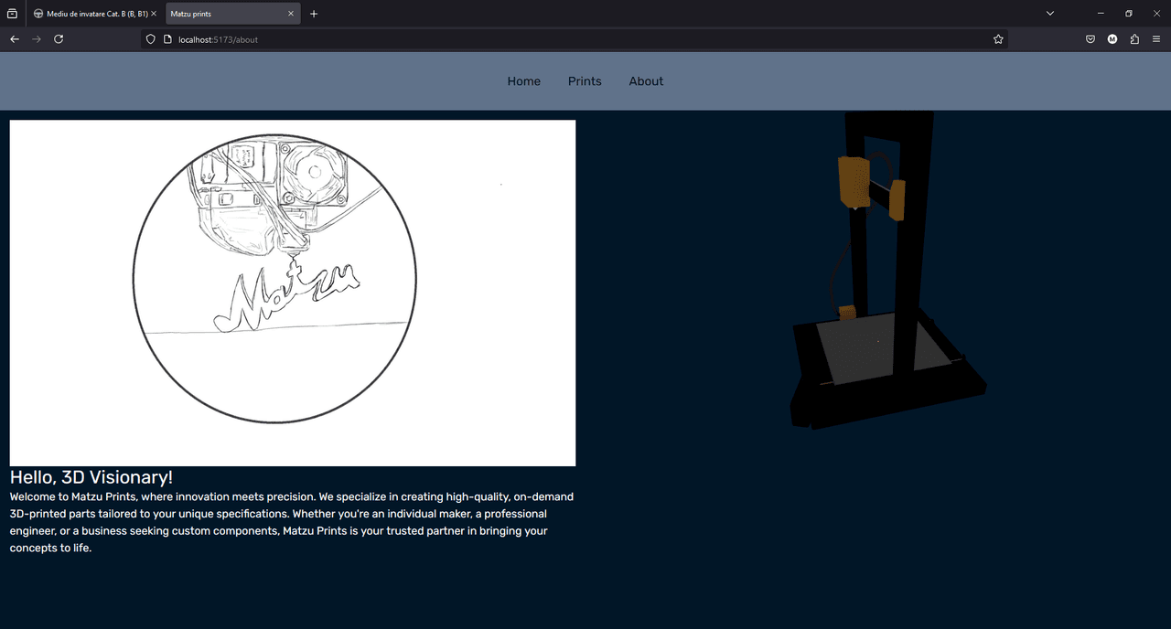Viewport: 1171px width, 629px height.
Task: Open the Firefox View icon
Action: click(12, 14)
